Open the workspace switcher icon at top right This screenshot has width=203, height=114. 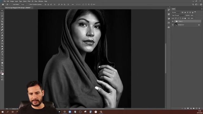(x=196, y=4)
